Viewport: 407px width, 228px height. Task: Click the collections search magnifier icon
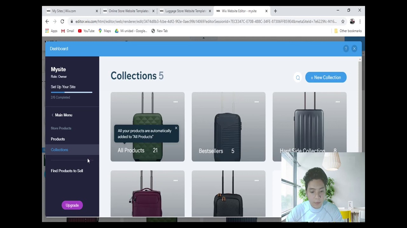coord(298,78)
